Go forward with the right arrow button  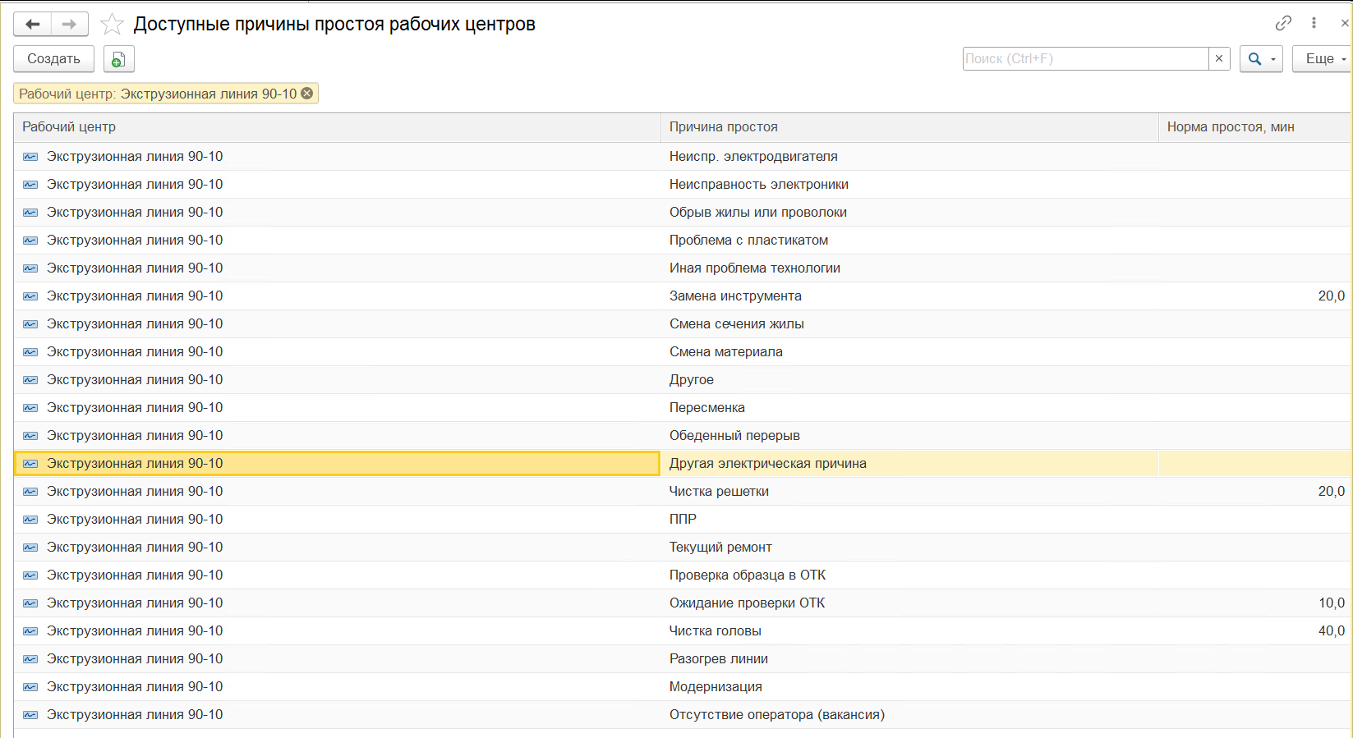pyautogui.click(x=70, y=25)
